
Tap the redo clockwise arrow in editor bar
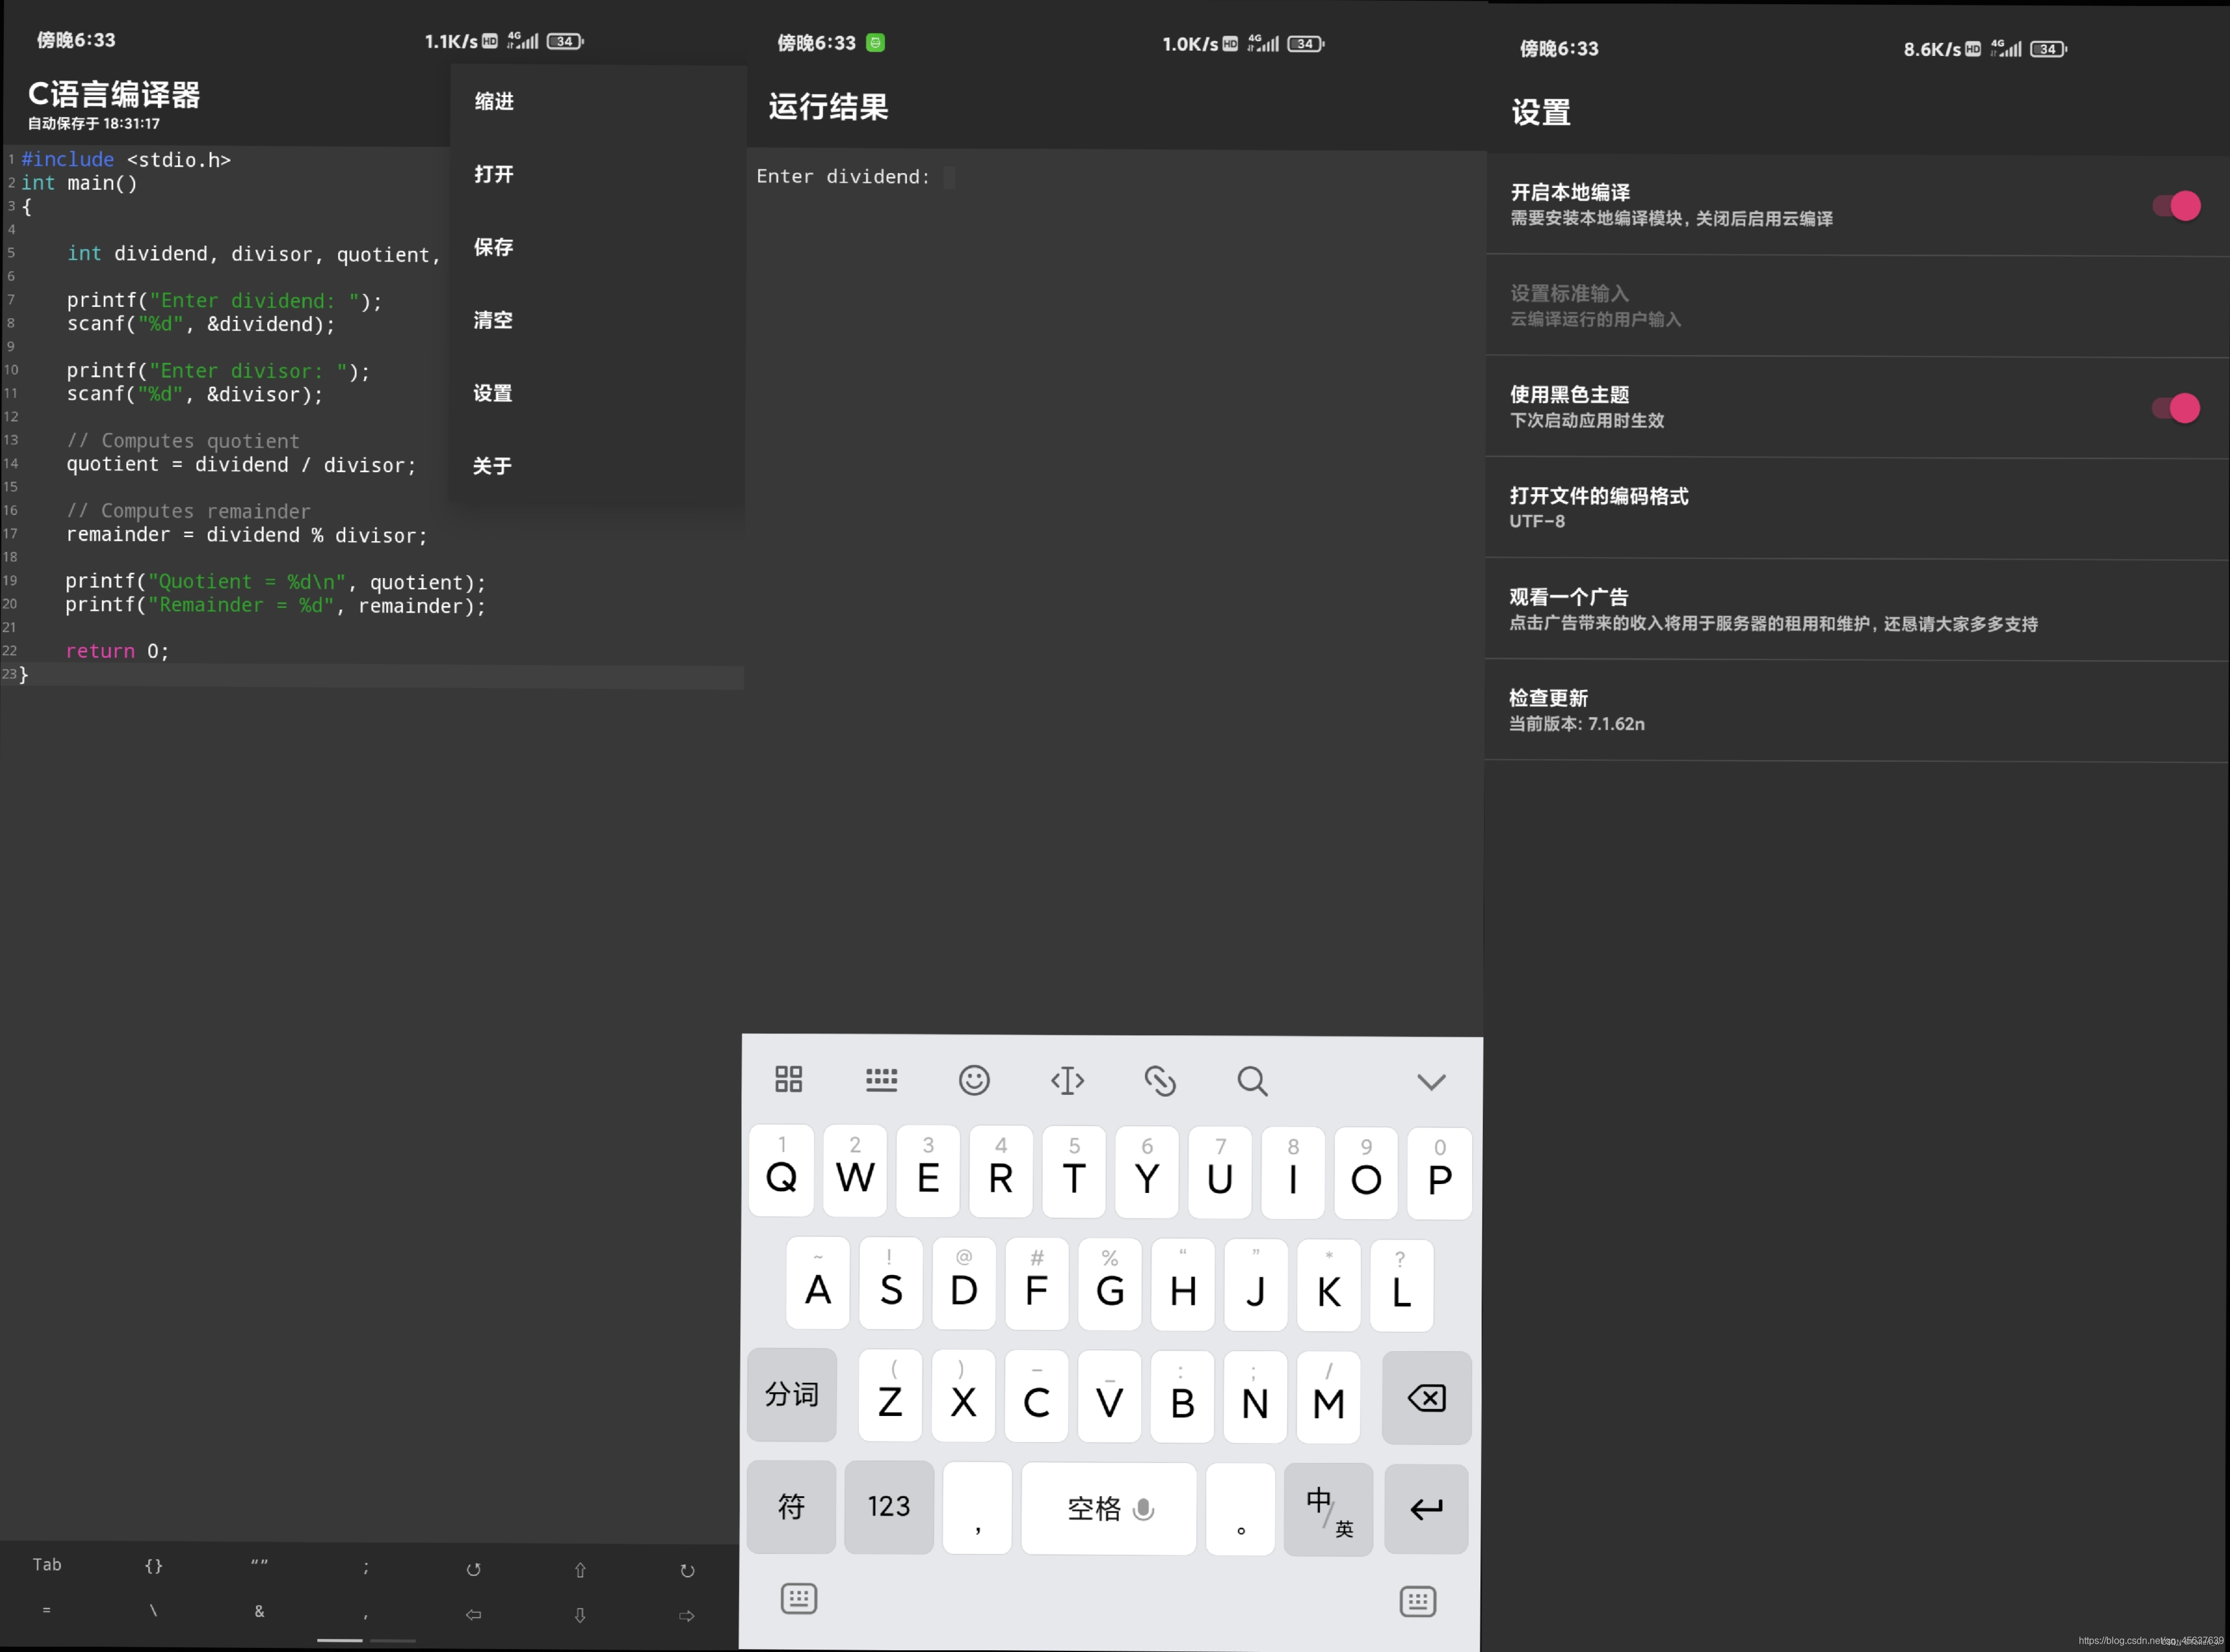click(686, 1571)
